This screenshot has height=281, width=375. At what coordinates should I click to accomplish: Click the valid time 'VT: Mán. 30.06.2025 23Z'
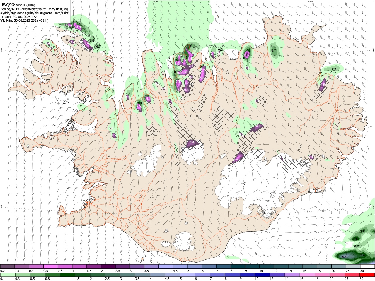click(x=18, y=20)
